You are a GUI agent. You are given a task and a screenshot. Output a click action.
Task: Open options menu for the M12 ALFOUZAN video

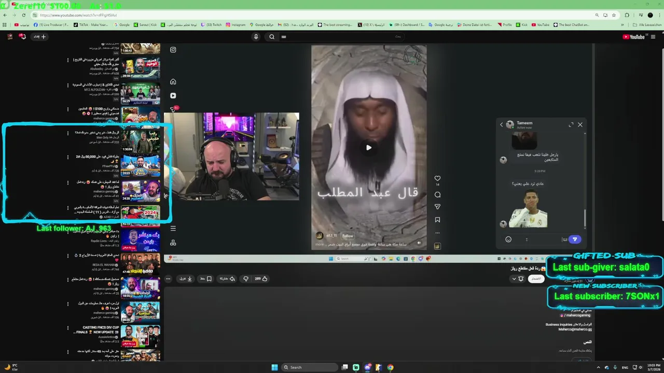67,85
